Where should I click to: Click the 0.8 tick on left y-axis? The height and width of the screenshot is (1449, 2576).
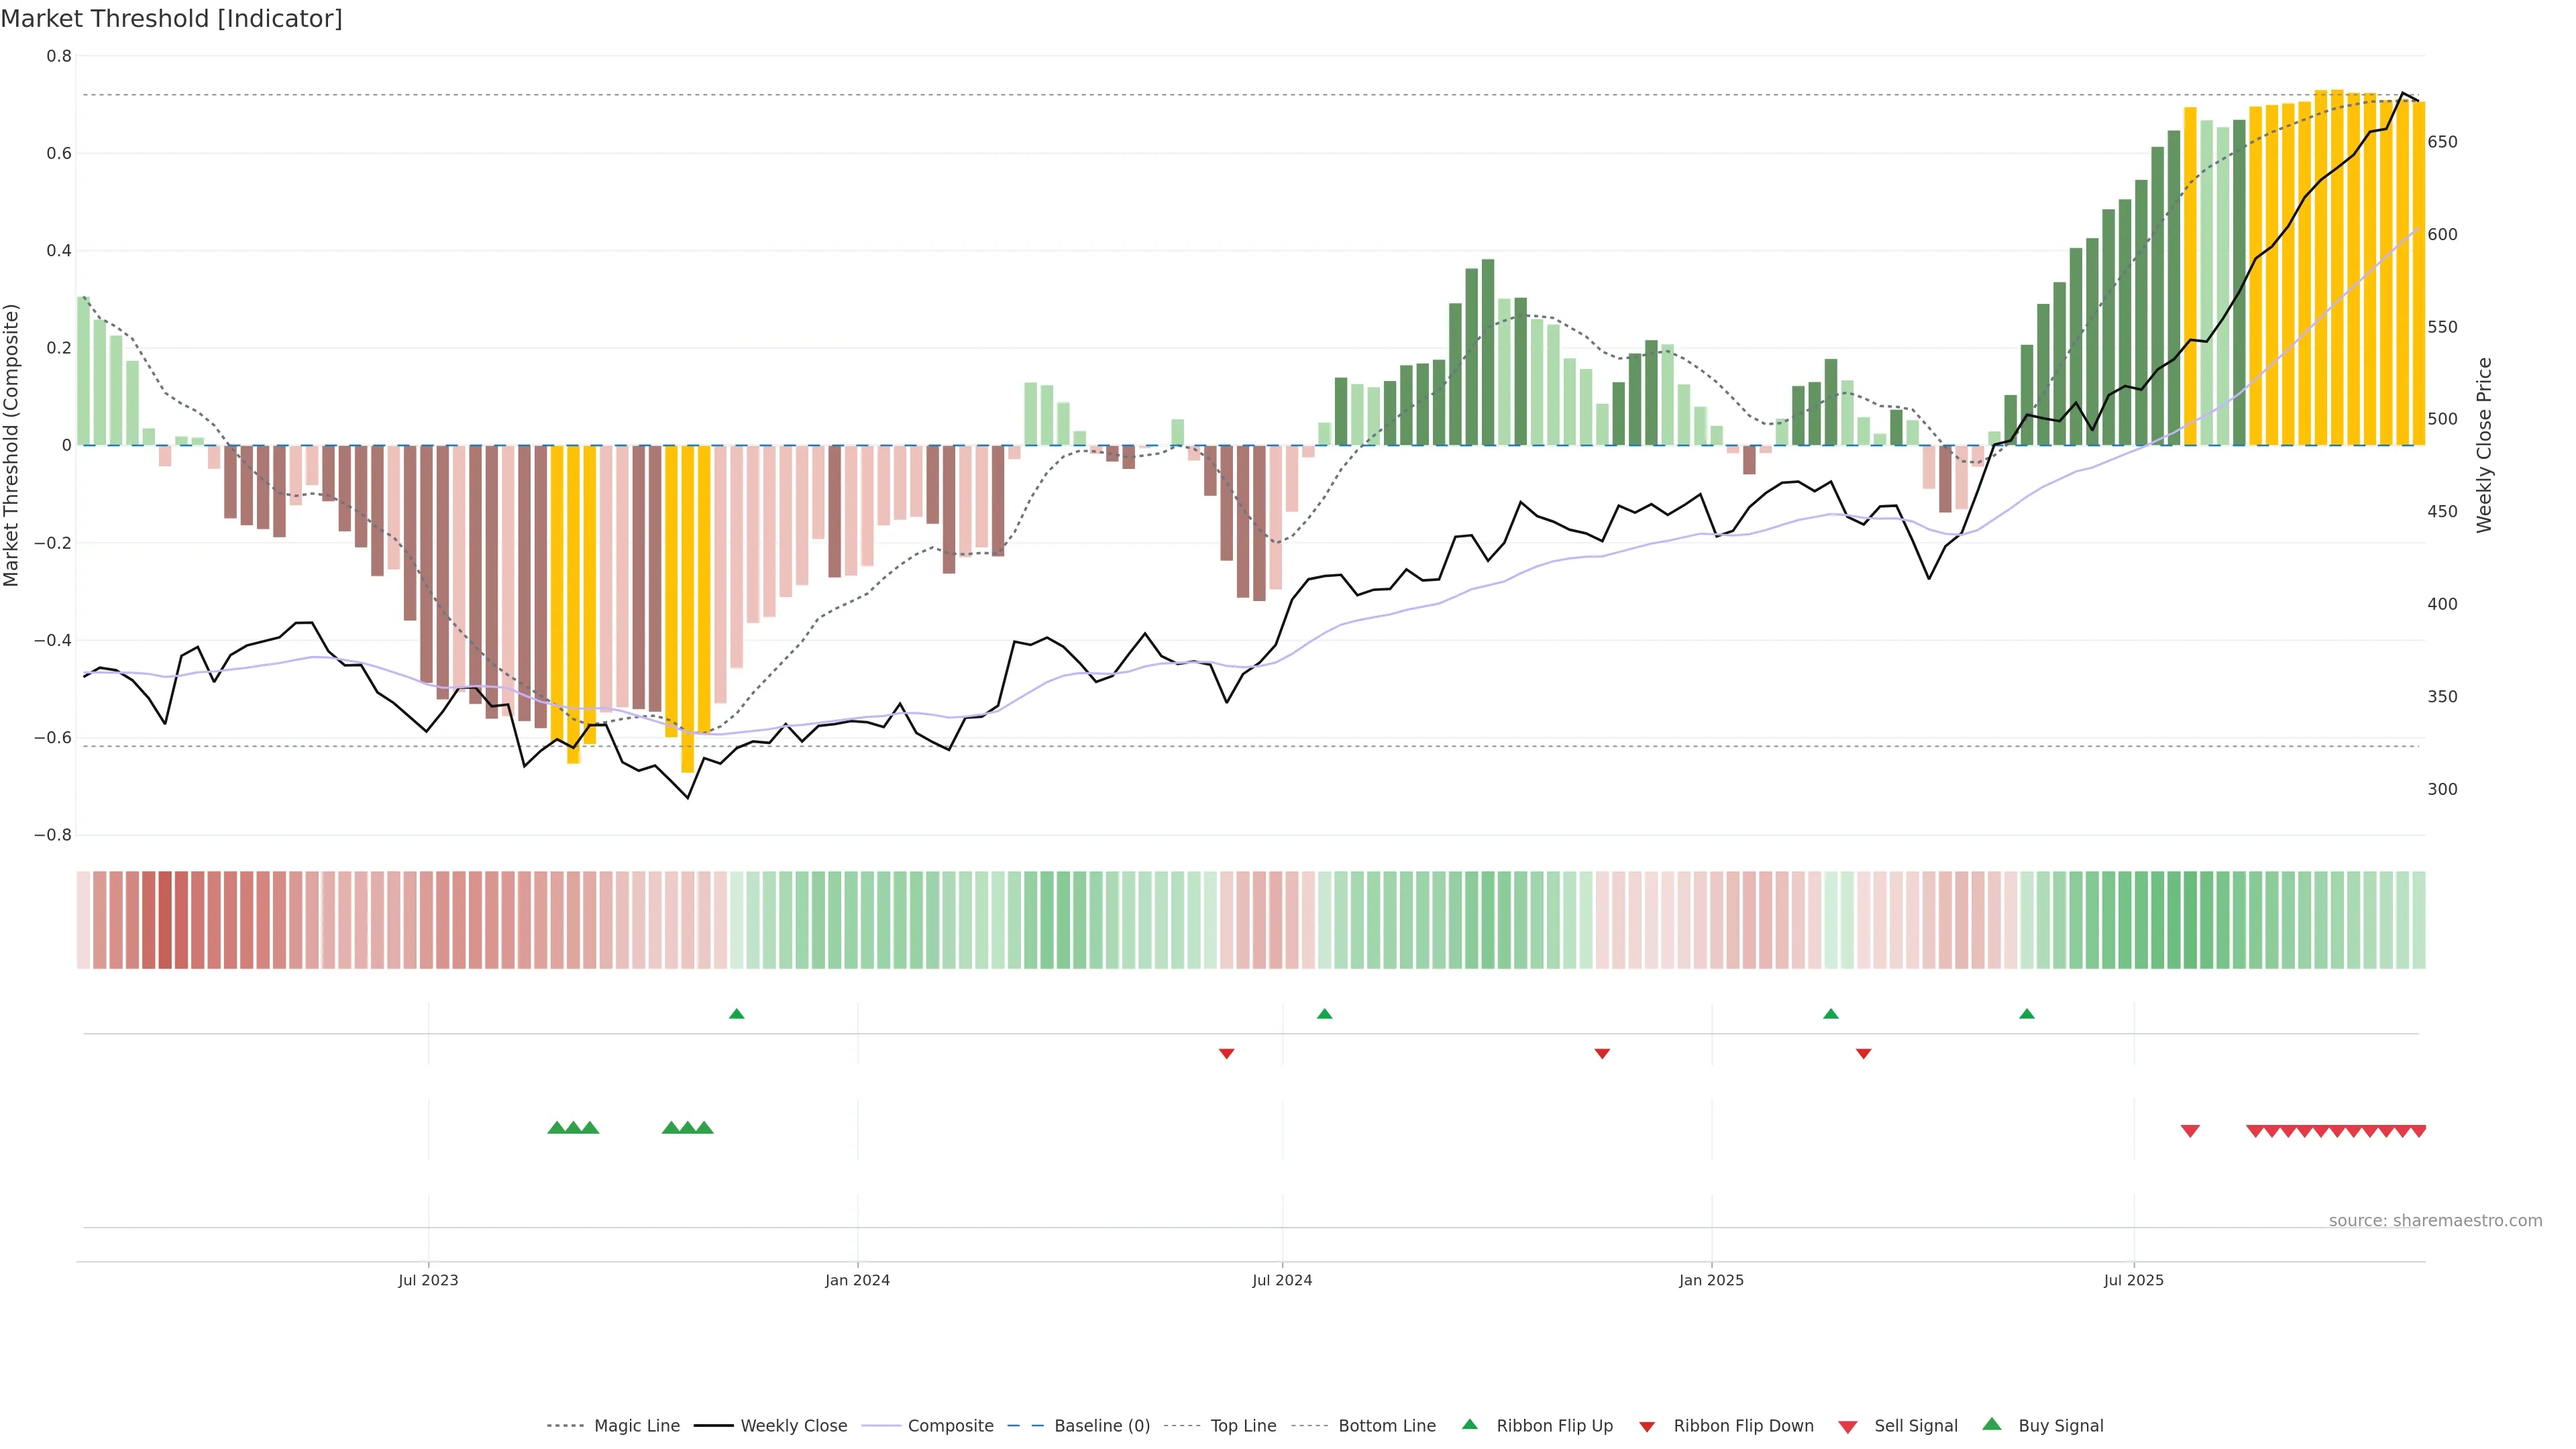point(59,57)
